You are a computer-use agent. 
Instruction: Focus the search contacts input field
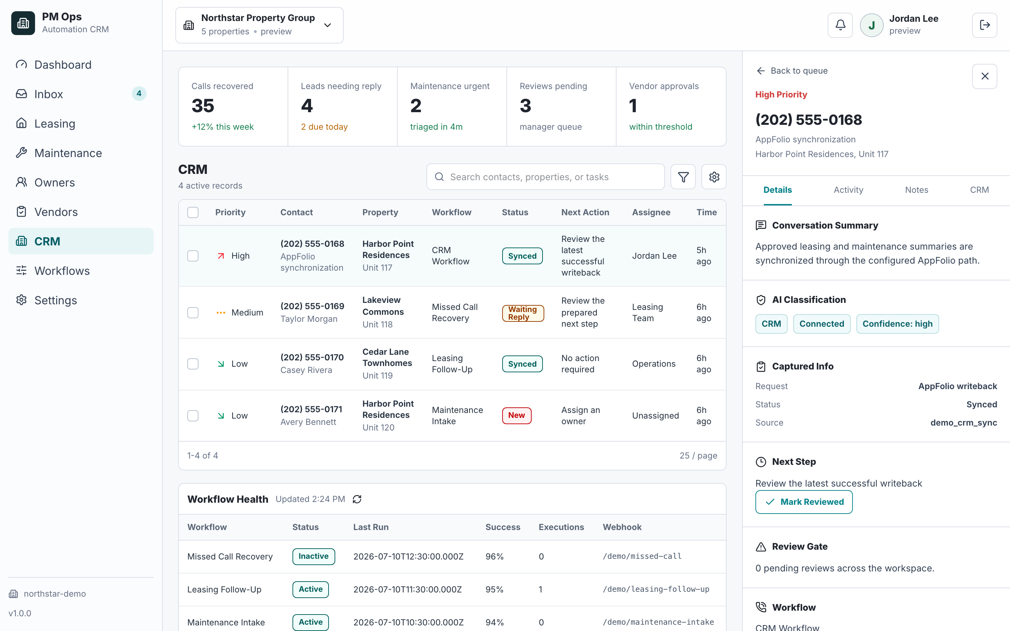545,177
